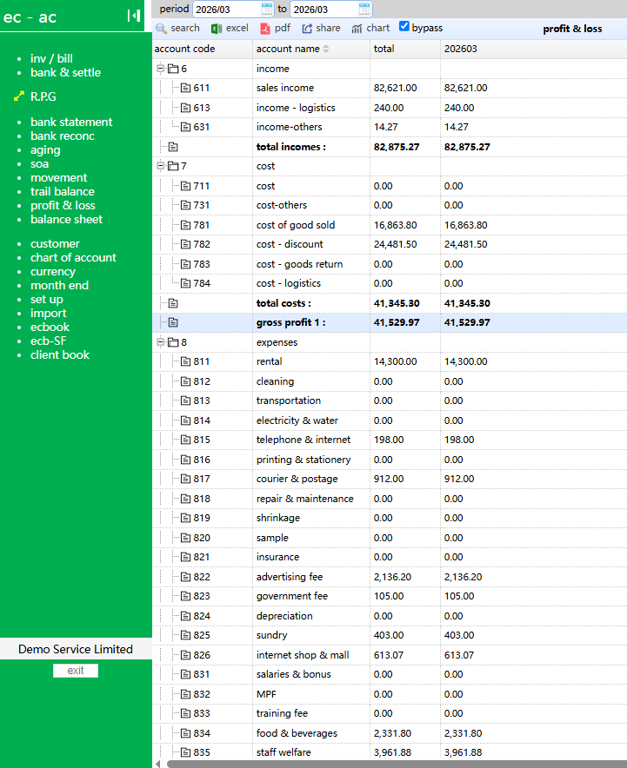The image size is (627, 768).
Task: Click document icon of total incomes row
Action: (x=173, y=147)
